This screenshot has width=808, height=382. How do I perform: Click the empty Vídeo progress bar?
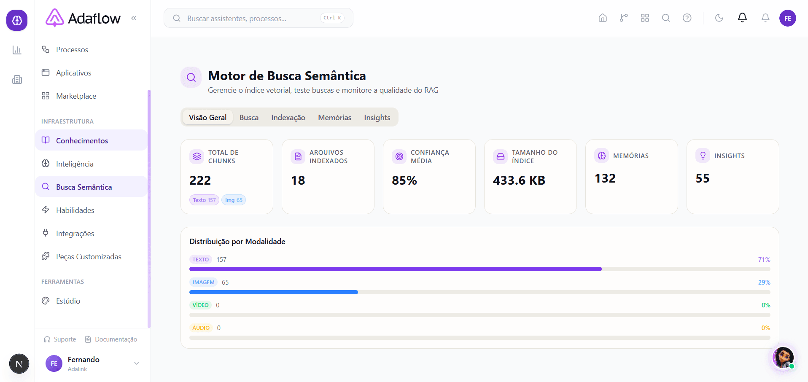coord(480,315)
